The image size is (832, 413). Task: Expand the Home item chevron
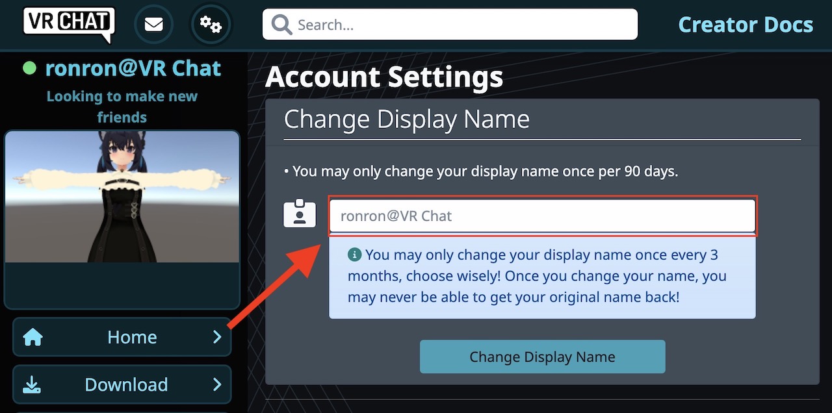coord(217,337)
